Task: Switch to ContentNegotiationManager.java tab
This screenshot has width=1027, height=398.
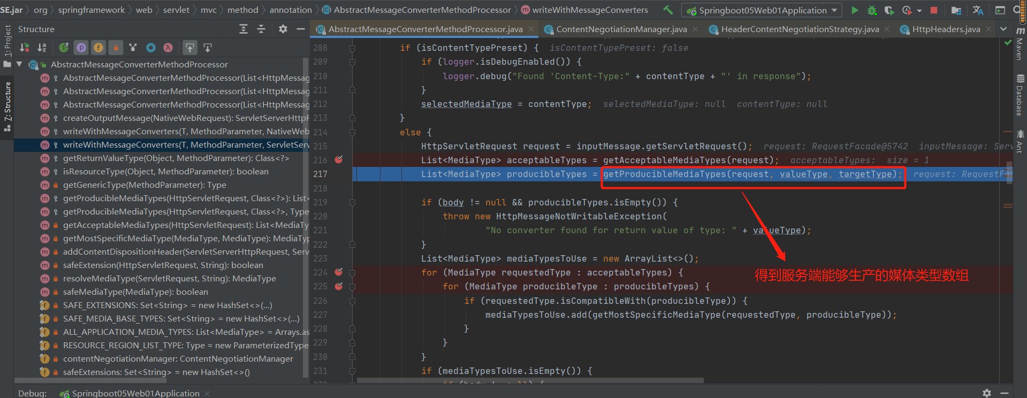Action: 621,29
